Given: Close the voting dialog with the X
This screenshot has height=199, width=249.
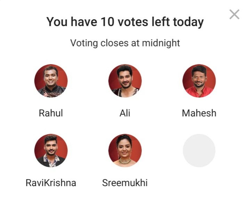Looking at the screenshot, I should pyautogui.click(x=234, y=14).
